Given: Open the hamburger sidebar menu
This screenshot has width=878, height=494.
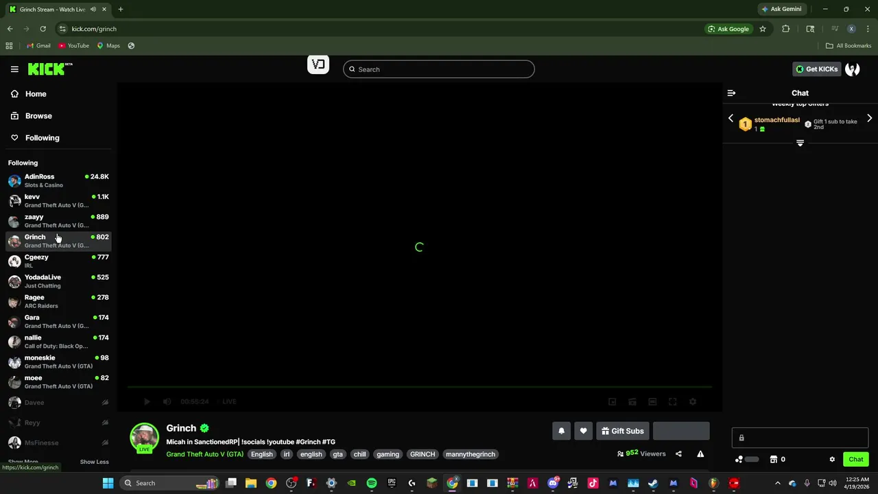Looking at the screenshot, I should [x=14, y=69].
